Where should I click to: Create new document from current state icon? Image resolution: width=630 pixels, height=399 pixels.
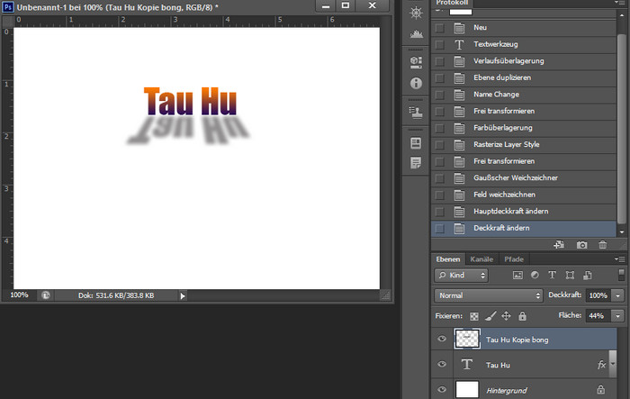pos(559,245)
